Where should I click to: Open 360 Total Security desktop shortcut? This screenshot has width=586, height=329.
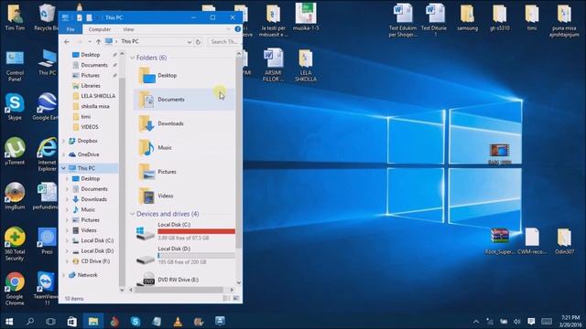click(15, 244)
